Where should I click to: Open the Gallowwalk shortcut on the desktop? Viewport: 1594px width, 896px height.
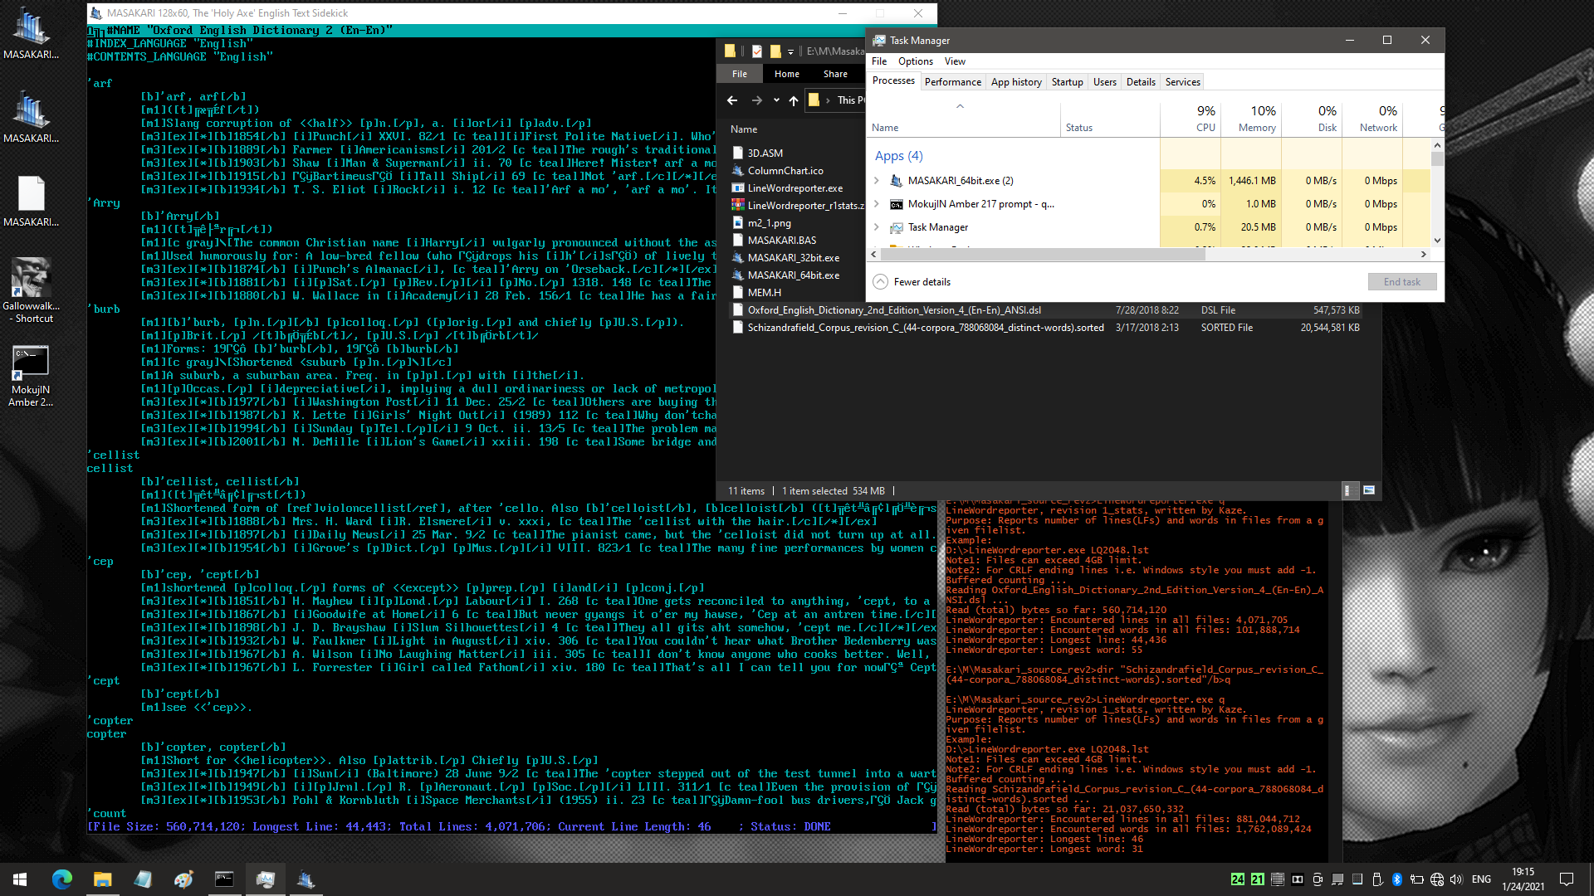(x=31, y=290)
